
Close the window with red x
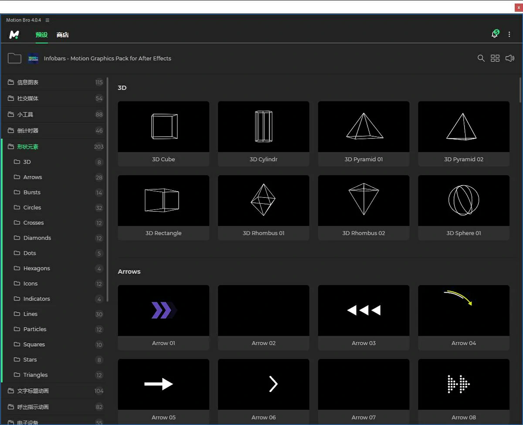click(x=518, y=7)
